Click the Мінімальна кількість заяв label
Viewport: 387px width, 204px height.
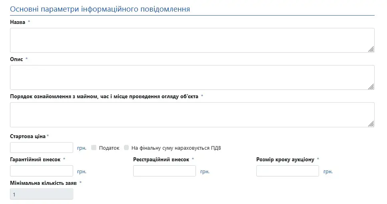(x=43, y=183)
